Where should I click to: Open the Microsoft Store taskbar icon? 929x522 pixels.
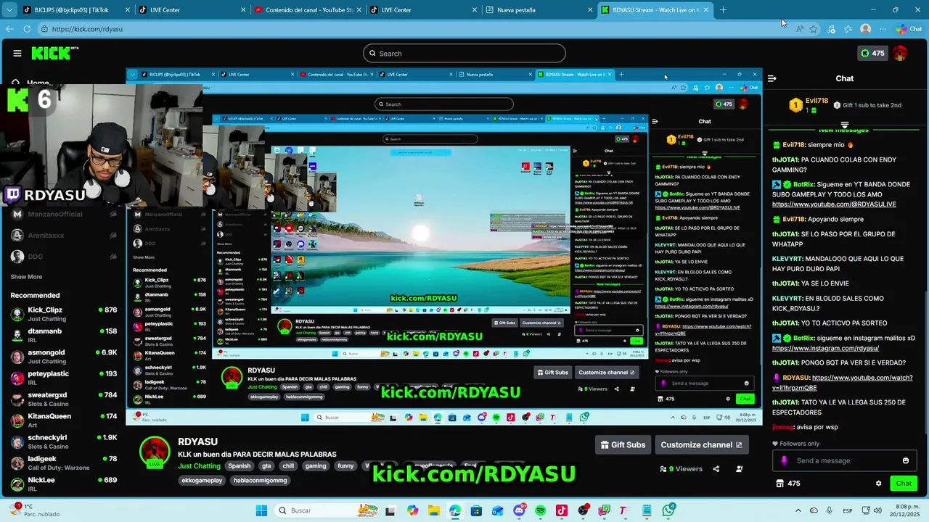[x=476, y=510]
